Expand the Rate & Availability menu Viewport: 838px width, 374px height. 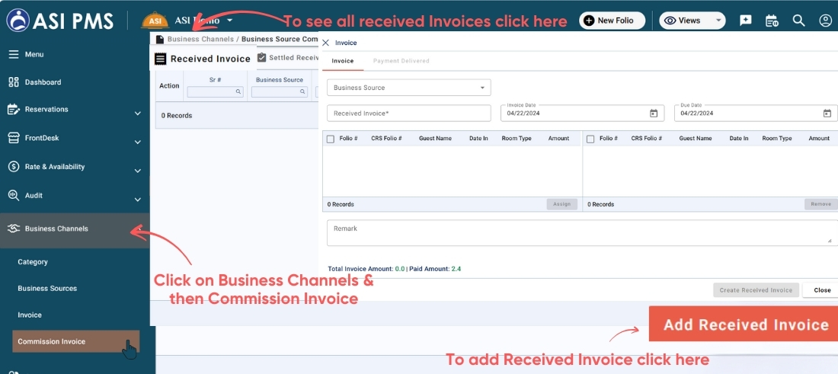coord(138,171)
